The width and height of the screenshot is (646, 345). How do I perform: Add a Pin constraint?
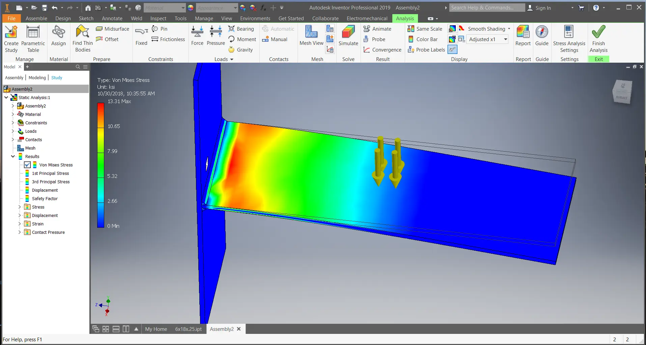click(160, 29)
